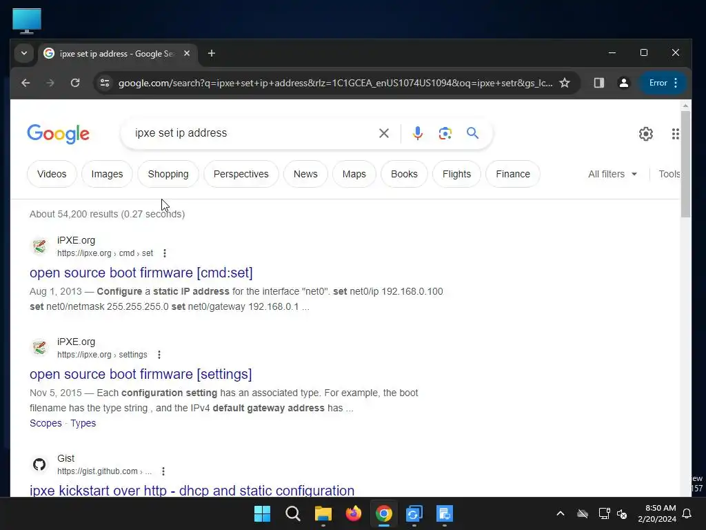Filter results by Videos
The height and width of the screenshot is (530, 706).
[x=52, y=174]
